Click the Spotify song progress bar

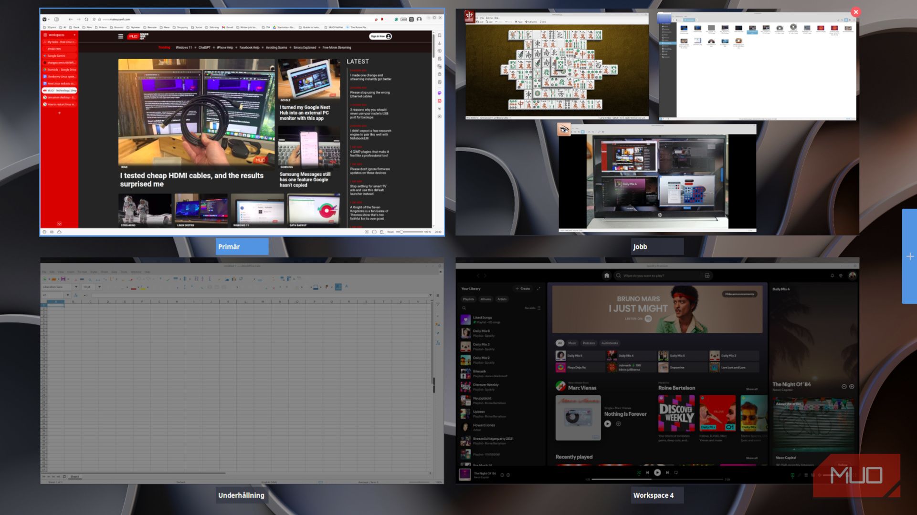click(x=657, y=479)
